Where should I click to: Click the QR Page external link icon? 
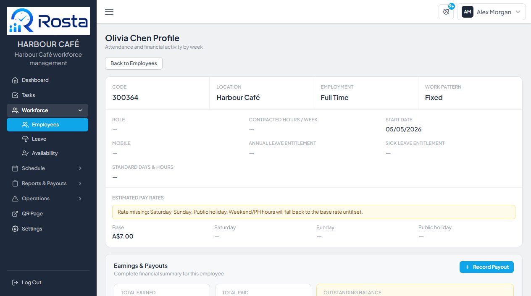[x=15, y=214]
